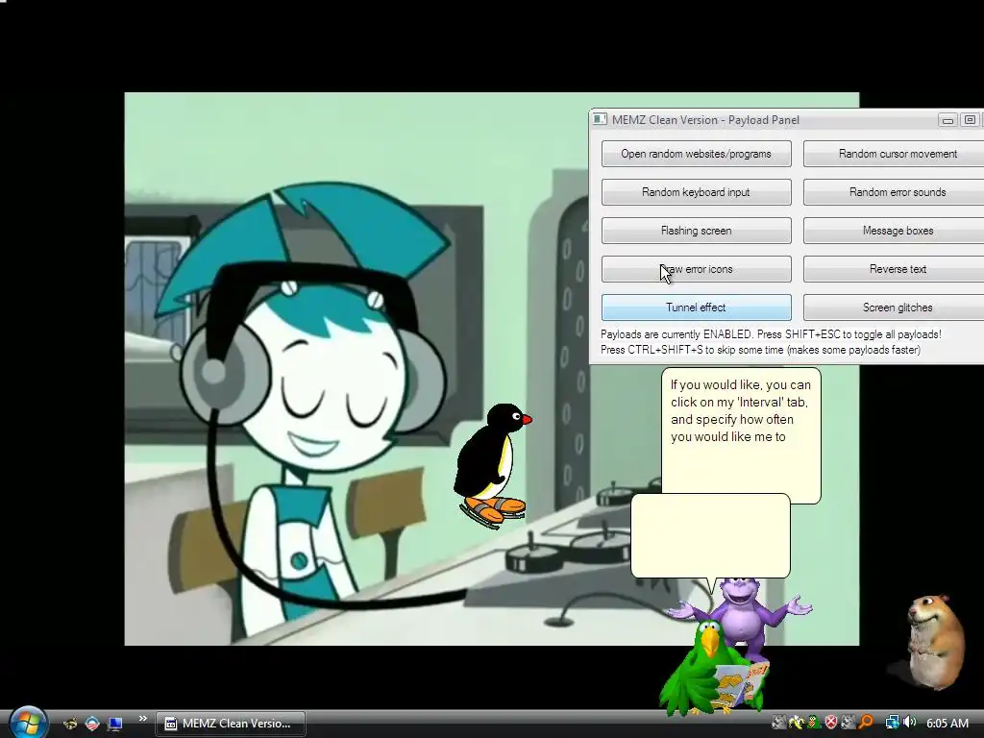Open the green parrot tray icon

click(x=814, y=723)
